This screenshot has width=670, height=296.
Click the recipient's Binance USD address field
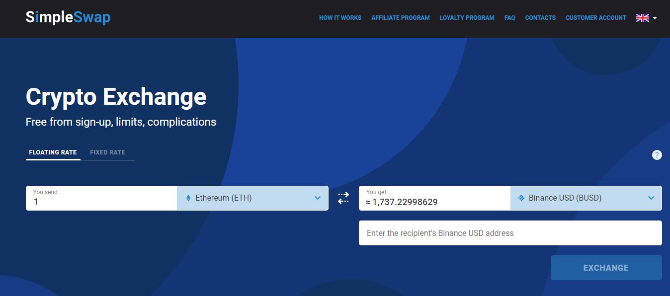pos(510,233)
